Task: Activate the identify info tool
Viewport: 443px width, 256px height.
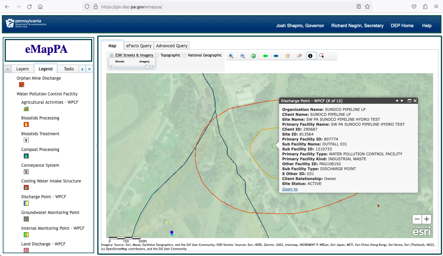Action: 310,56
